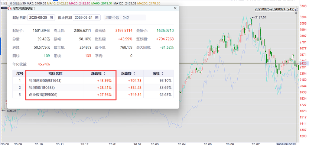309x145 pixels.
Task: Click the 最高价 value 3197.5114
Action: 124,30
